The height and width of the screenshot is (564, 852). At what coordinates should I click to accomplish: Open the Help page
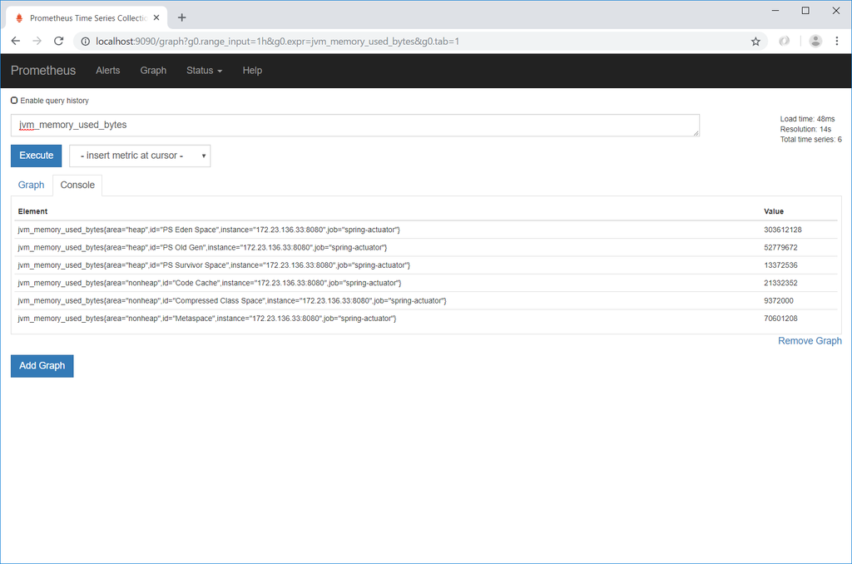[252, 71]
